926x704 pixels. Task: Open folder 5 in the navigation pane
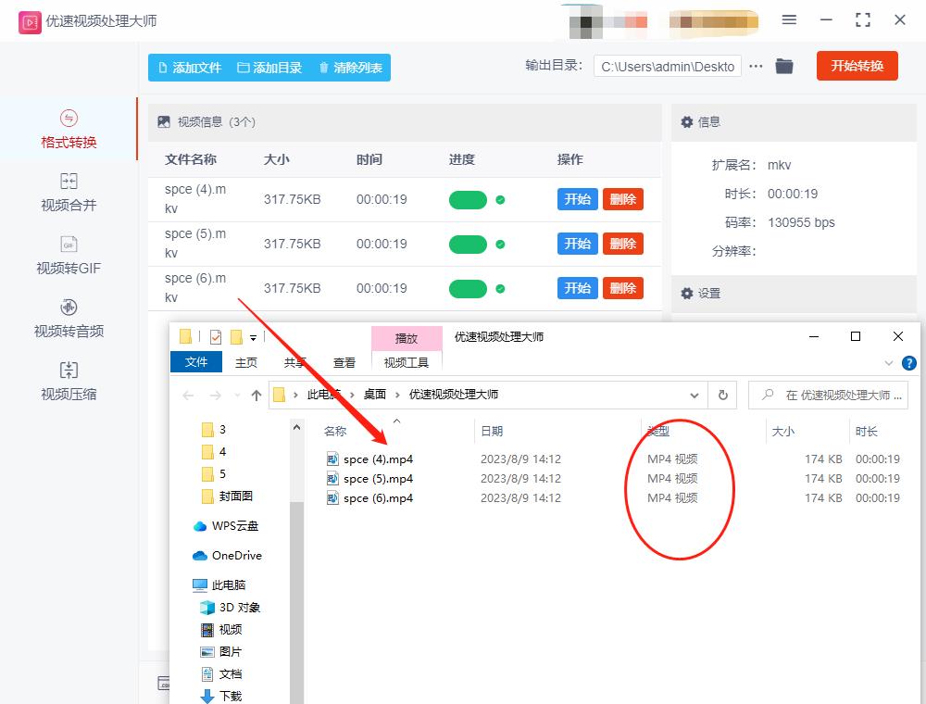pyautogui.click(x=214, y=473)
